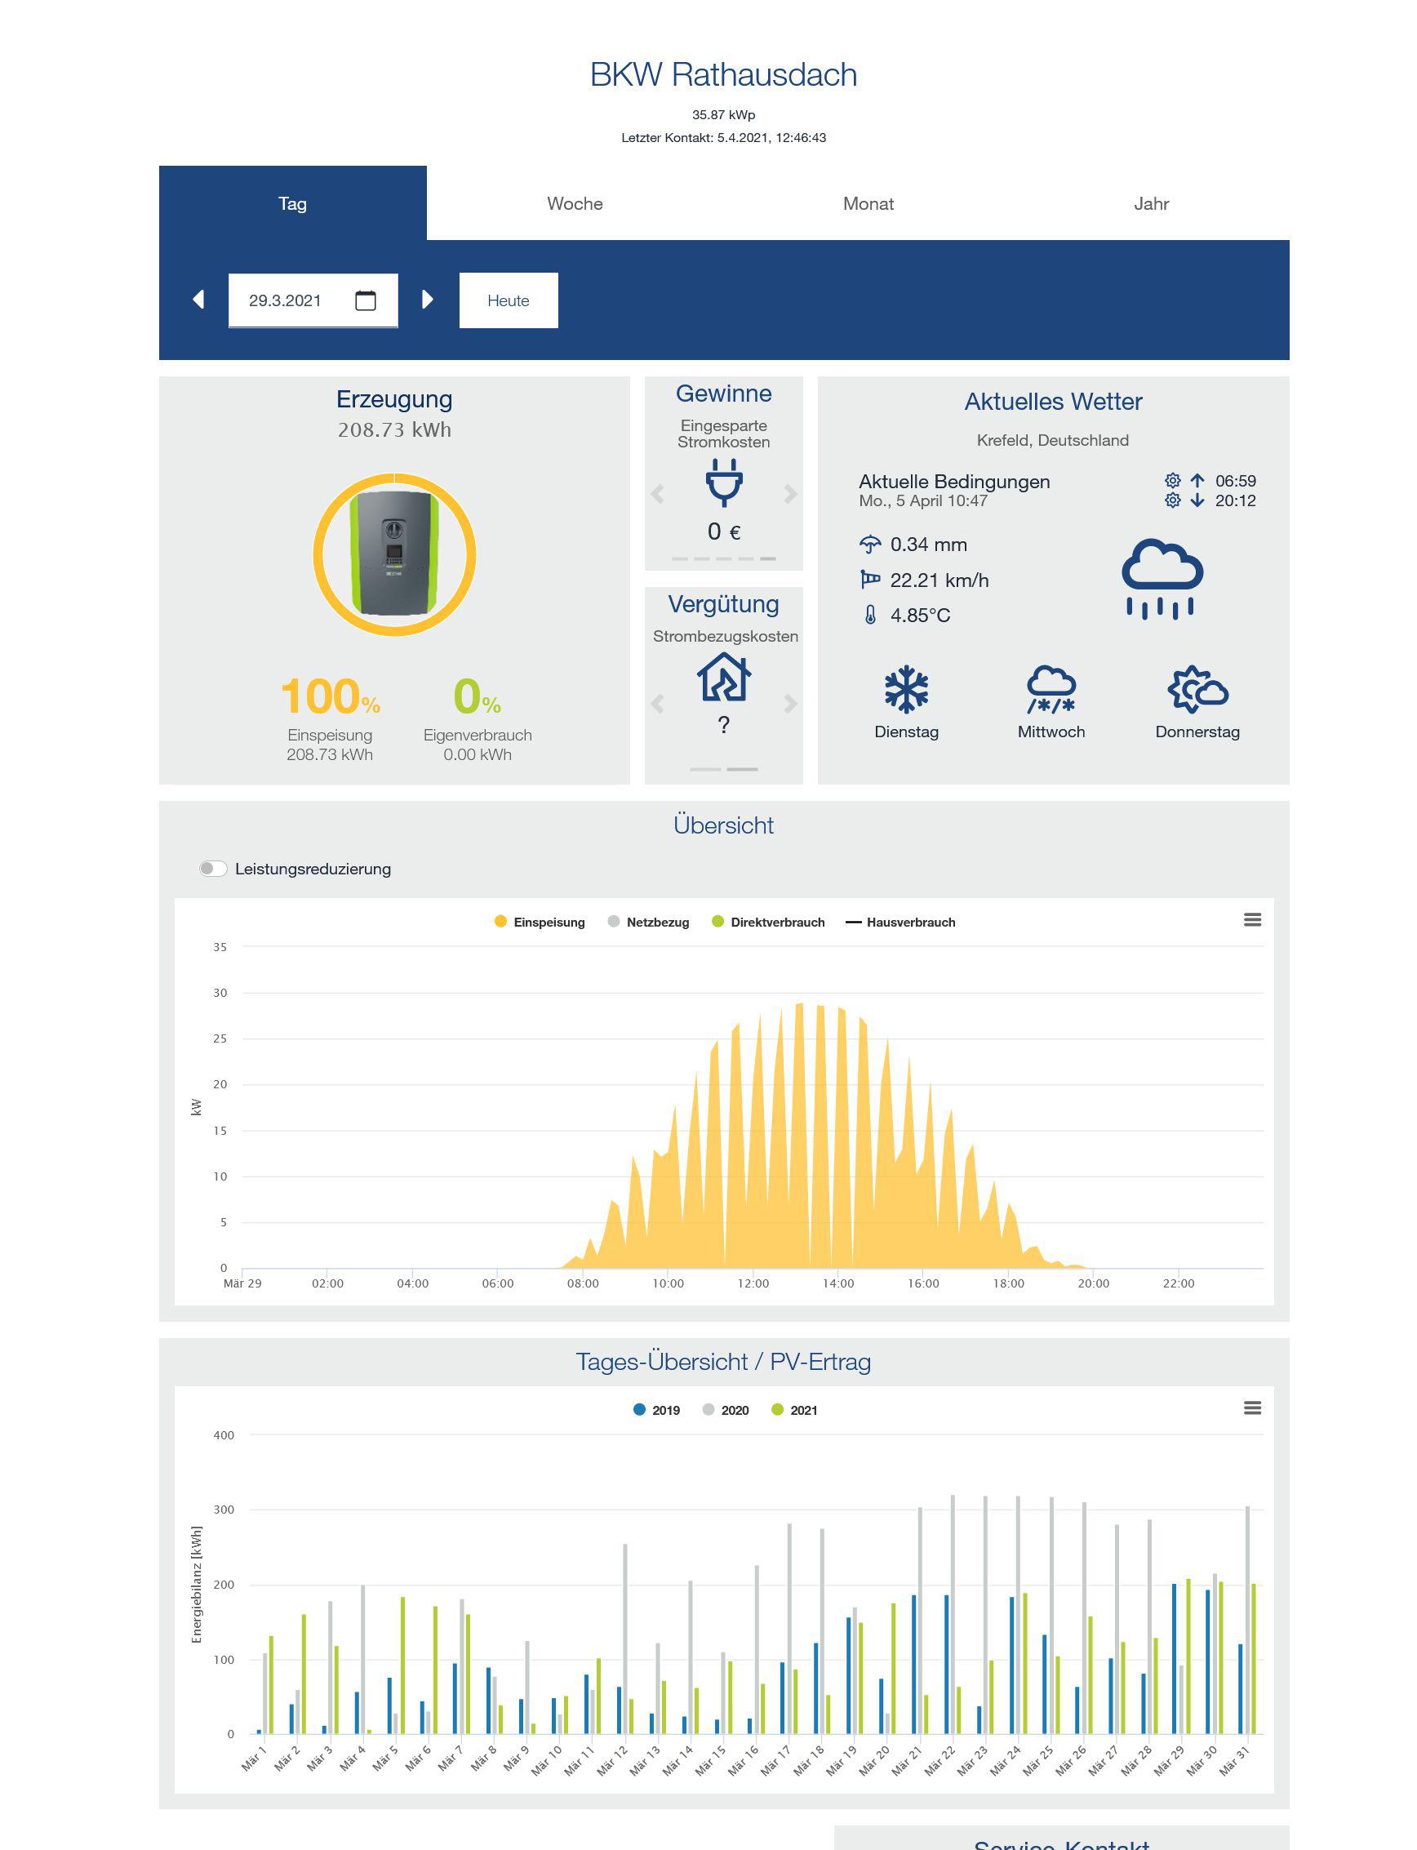Click the 22.21 km/h wind value

pos(939,580)
